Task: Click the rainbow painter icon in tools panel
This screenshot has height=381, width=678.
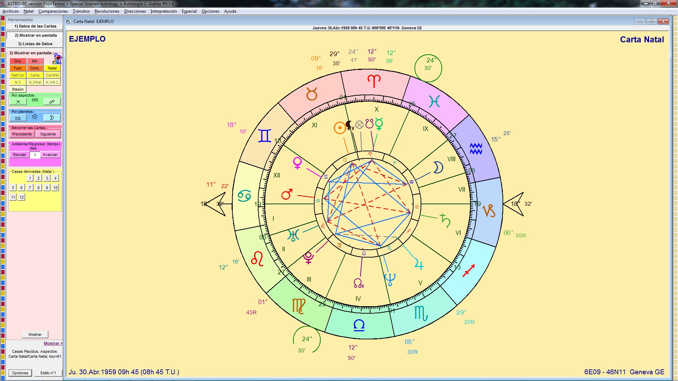Action: click(x=58, y=59)
